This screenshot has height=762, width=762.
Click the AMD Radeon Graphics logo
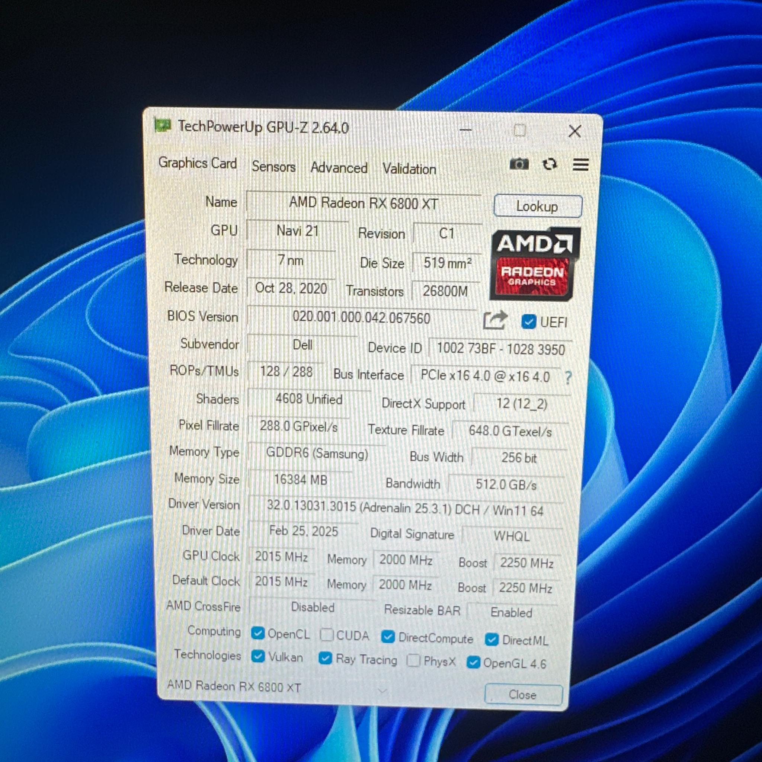tap(535, 263)
